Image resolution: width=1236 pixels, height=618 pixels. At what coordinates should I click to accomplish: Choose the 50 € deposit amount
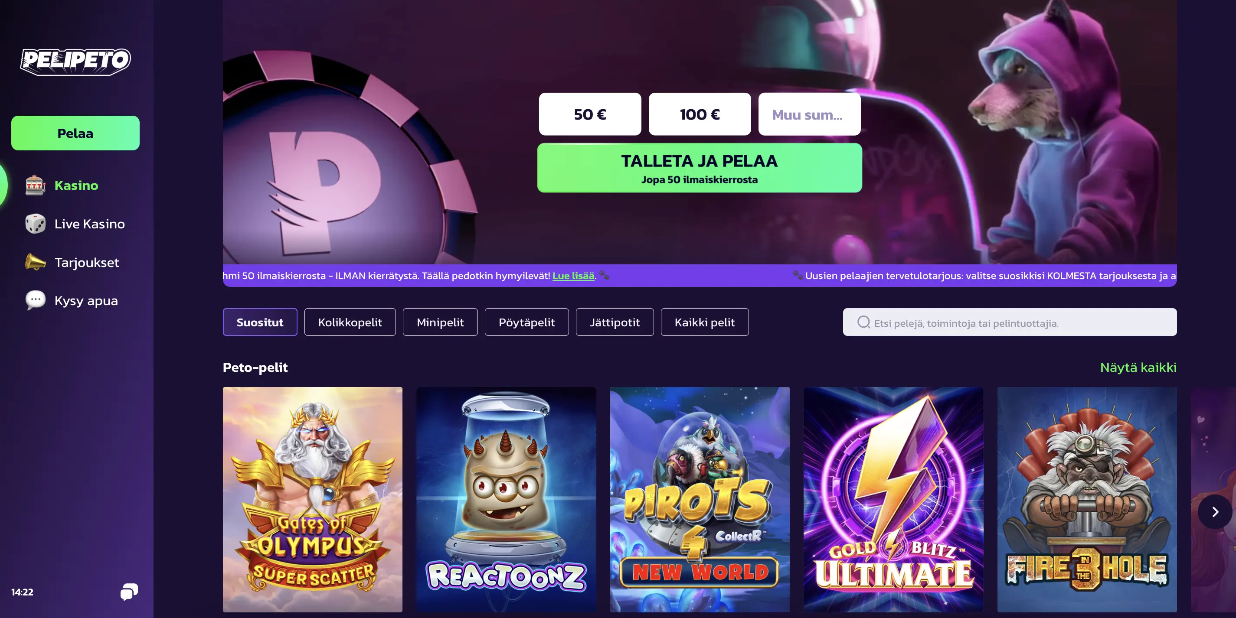[590, 114]
